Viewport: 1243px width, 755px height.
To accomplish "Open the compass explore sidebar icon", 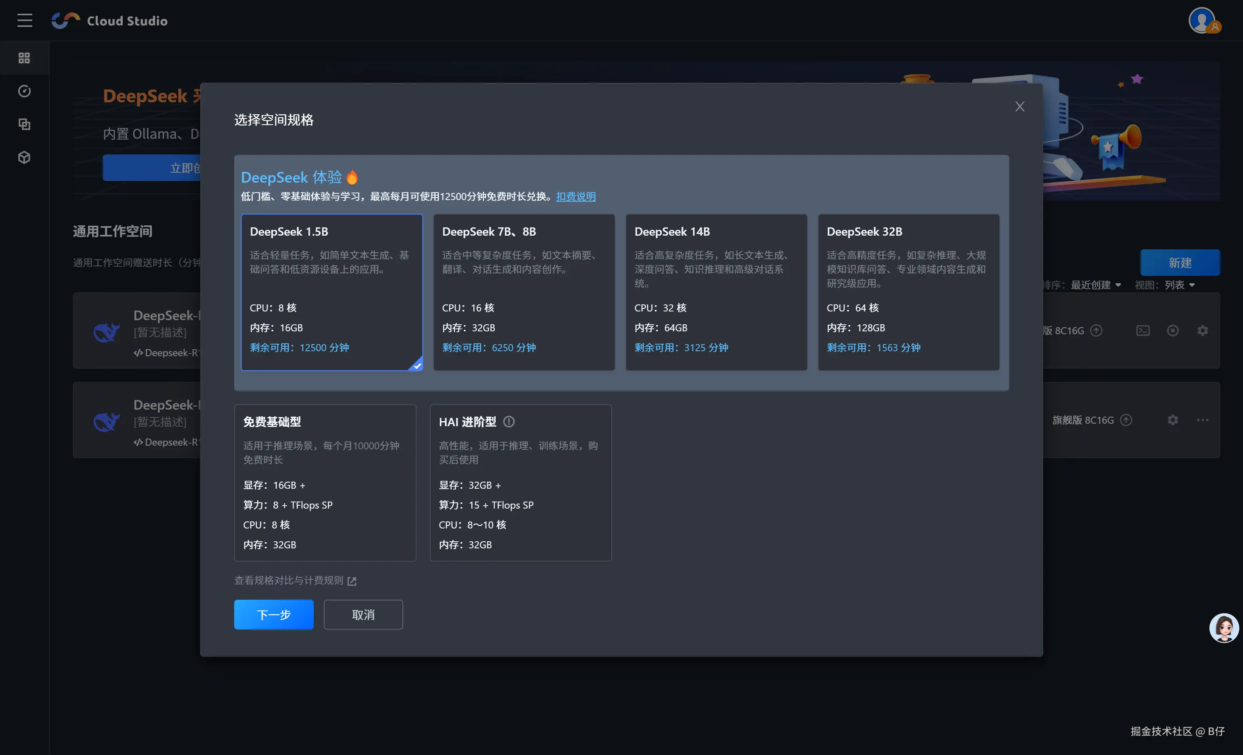I will coord(24,91).
